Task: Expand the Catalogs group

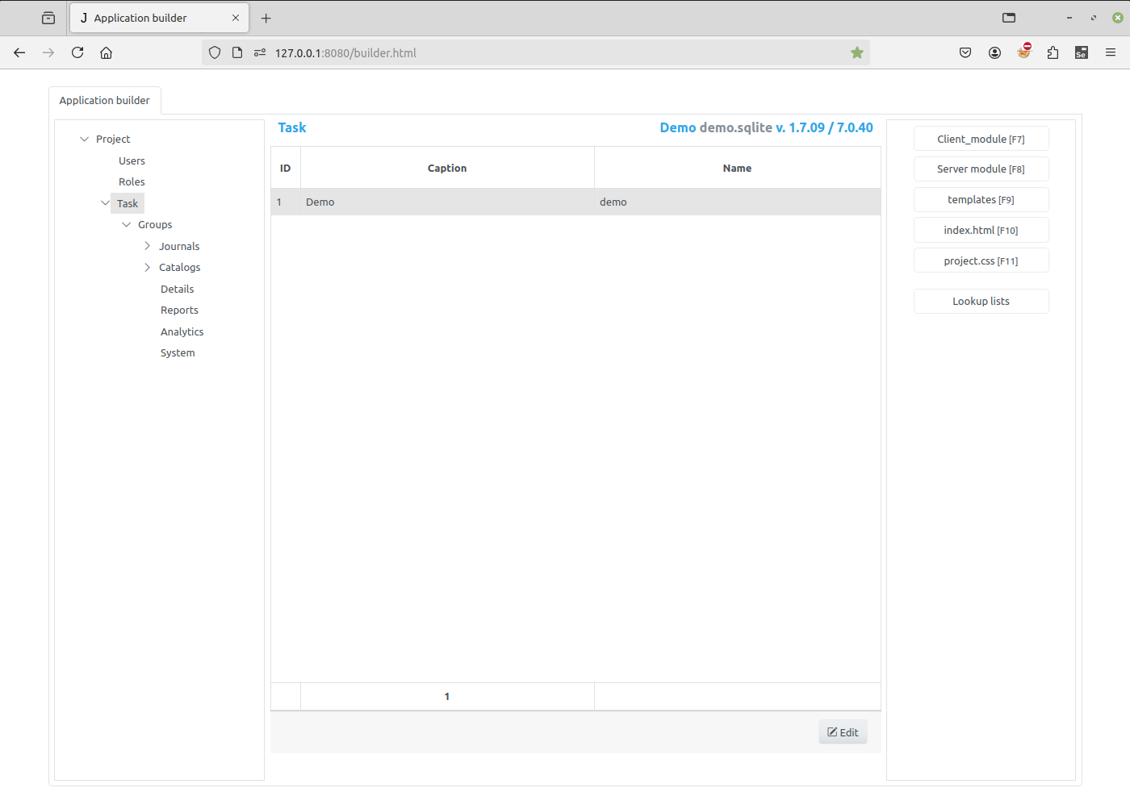Action: [145, 267]
